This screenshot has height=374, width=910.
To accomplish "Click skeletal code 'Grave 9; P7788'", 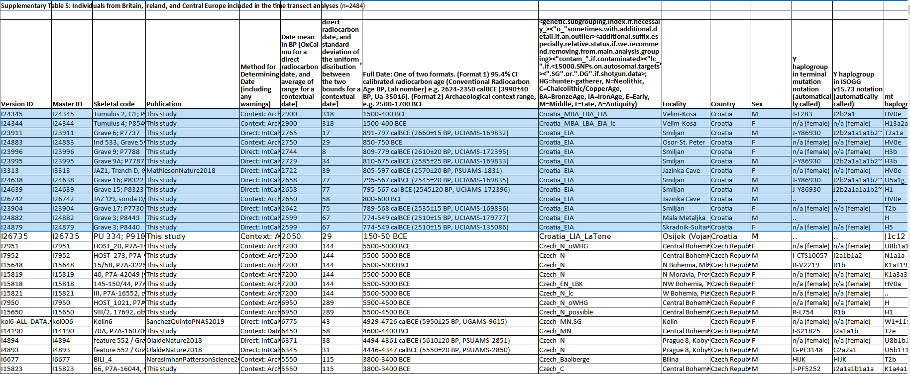I will pos(119,152).
